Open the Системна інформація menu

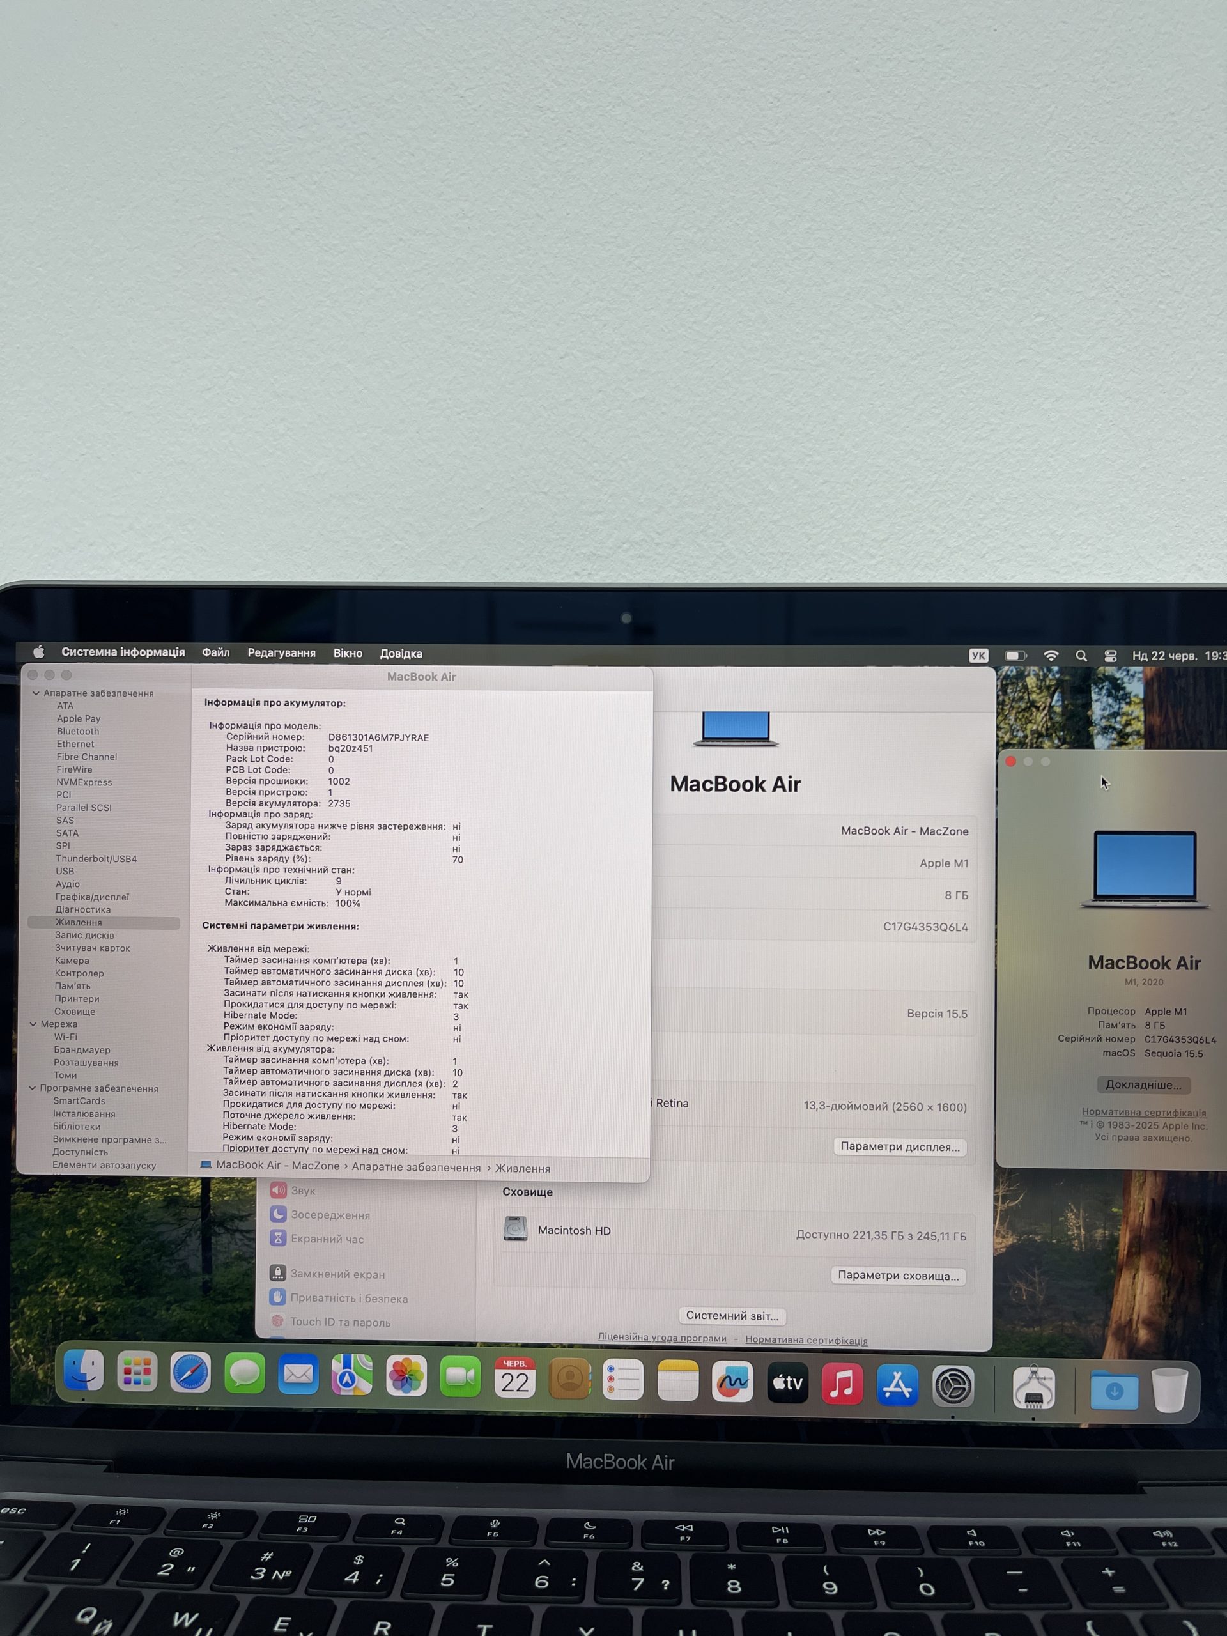tap(123, 652)
